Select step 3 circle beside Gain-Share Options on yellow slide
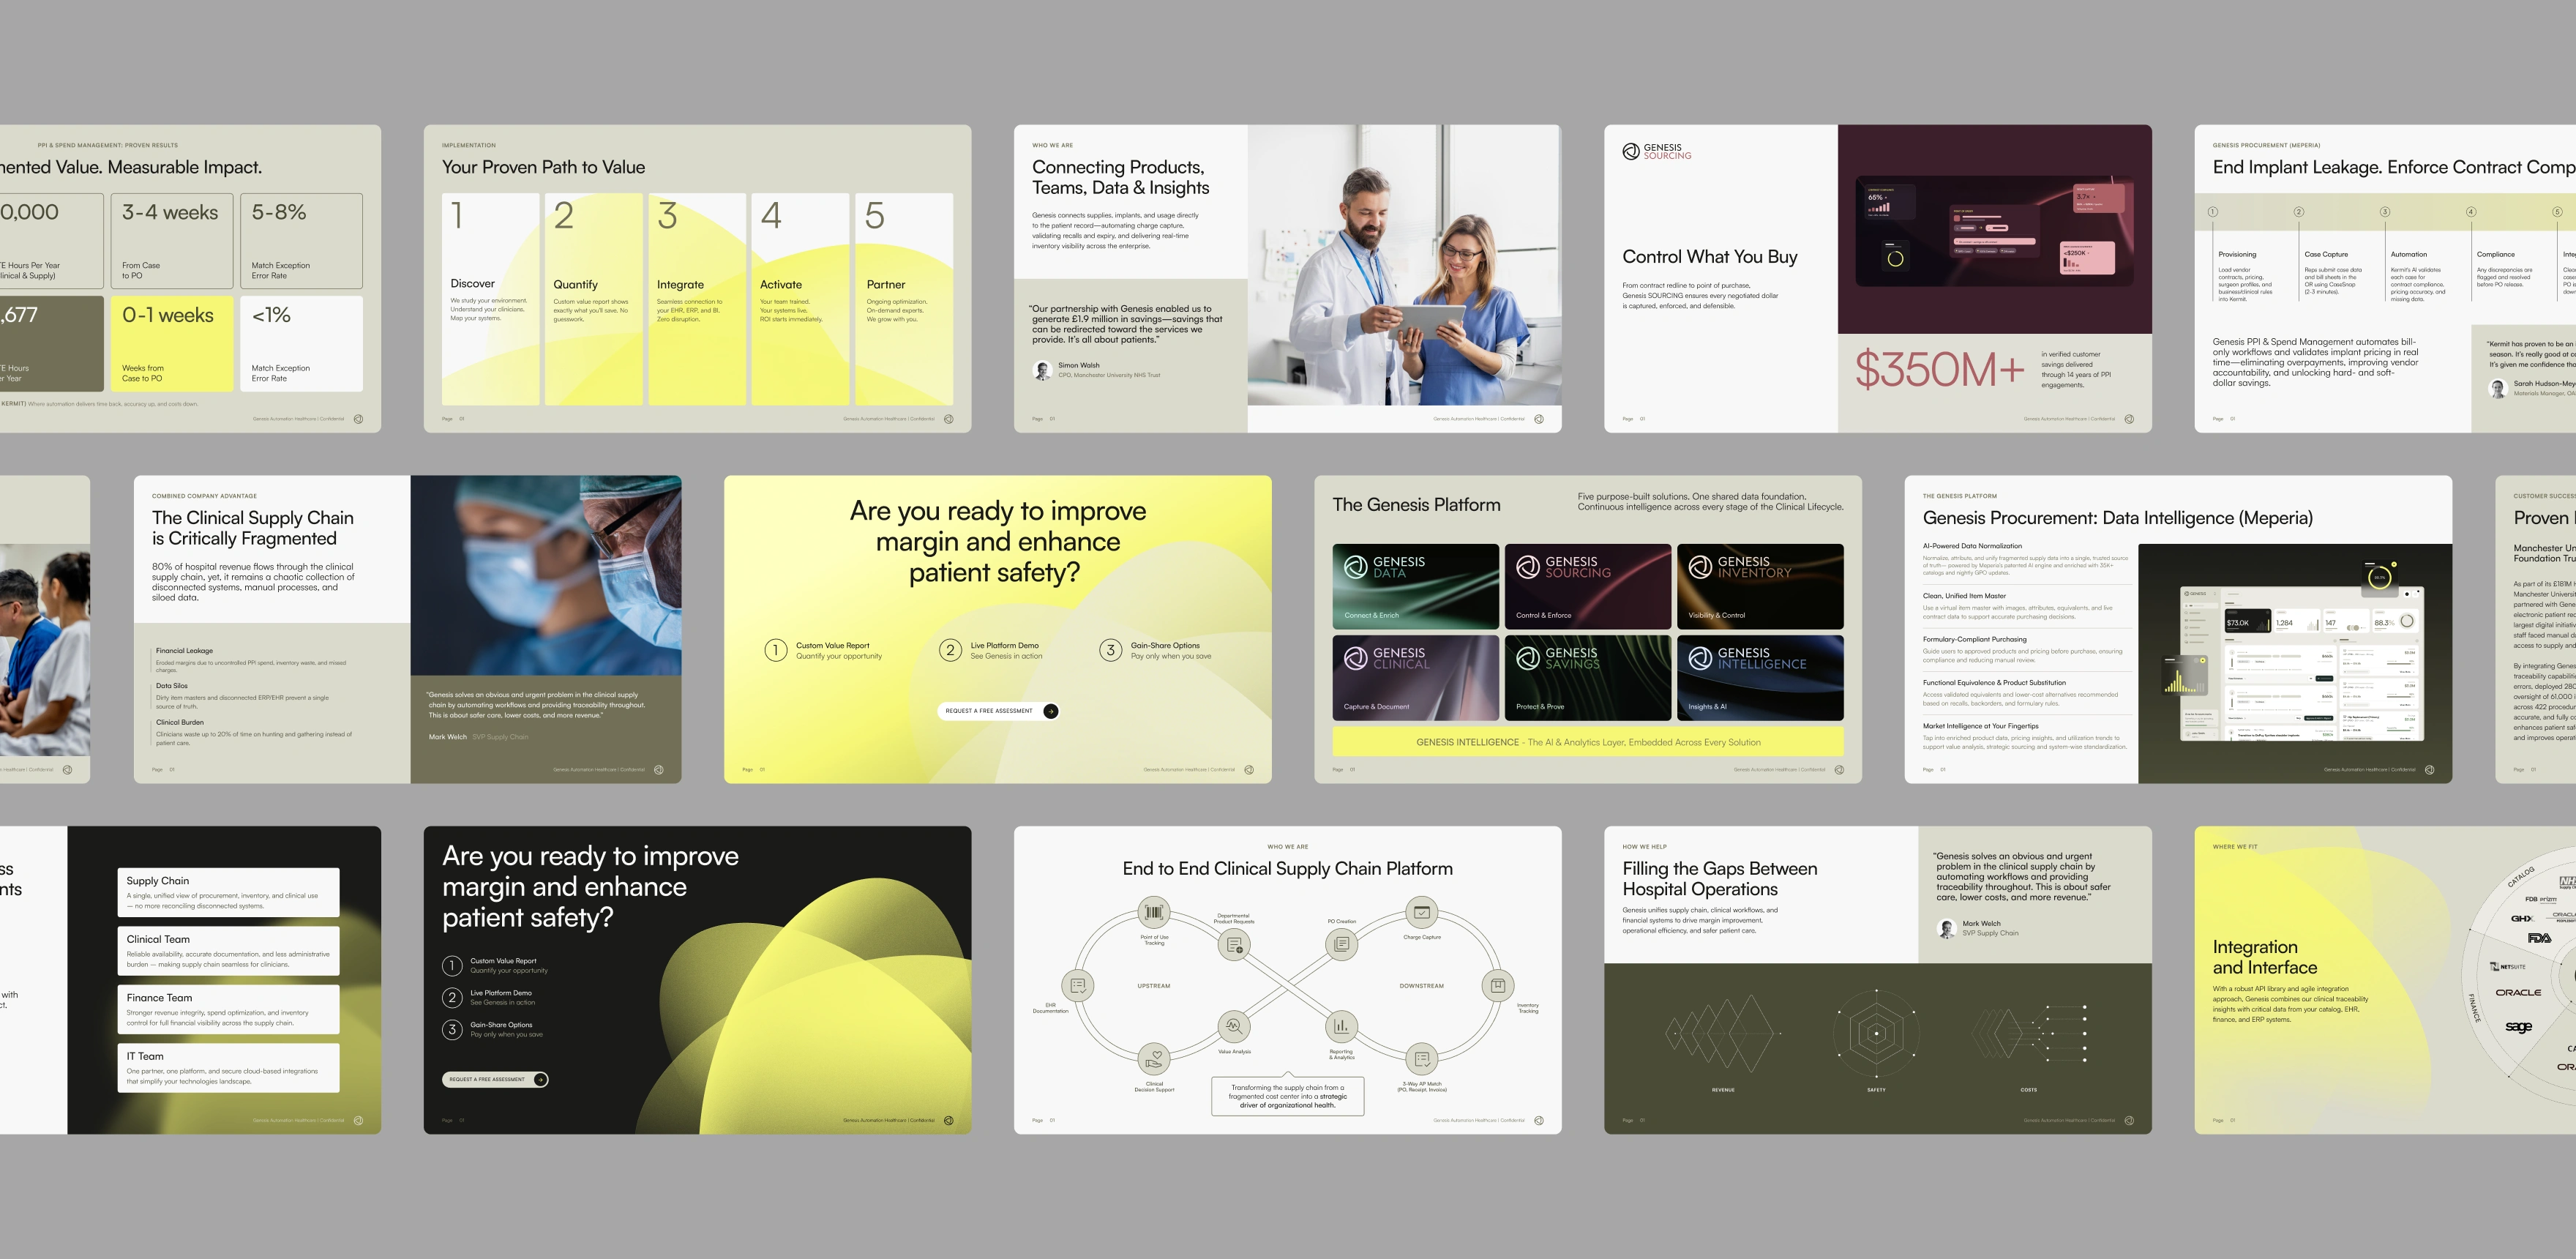This screenshot has width=2576, height=1259. point(1110,650)
